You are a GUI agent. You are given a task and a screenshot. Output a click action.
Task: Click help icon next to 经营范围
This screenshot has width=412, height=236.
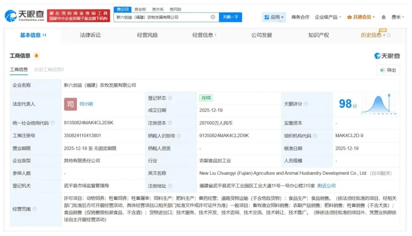coord(35,209)
